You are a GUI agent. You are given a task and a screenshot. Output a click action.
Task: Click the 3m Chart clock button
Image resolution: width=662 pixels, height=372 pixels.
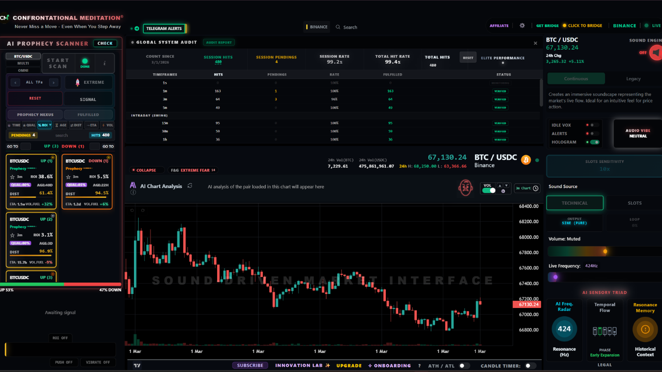(526, 188)
